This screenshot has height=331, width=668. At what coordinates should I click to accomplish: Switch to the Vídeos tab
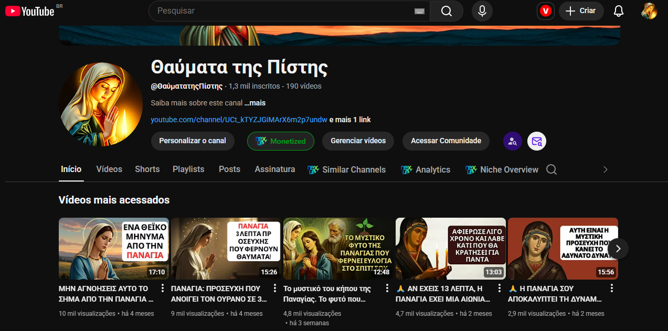point(109,169)
